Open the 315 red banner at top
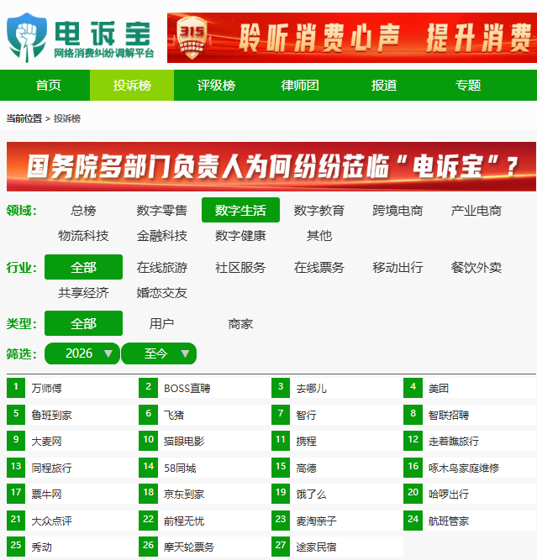This screenshot has height=560, width=537. 352,38
